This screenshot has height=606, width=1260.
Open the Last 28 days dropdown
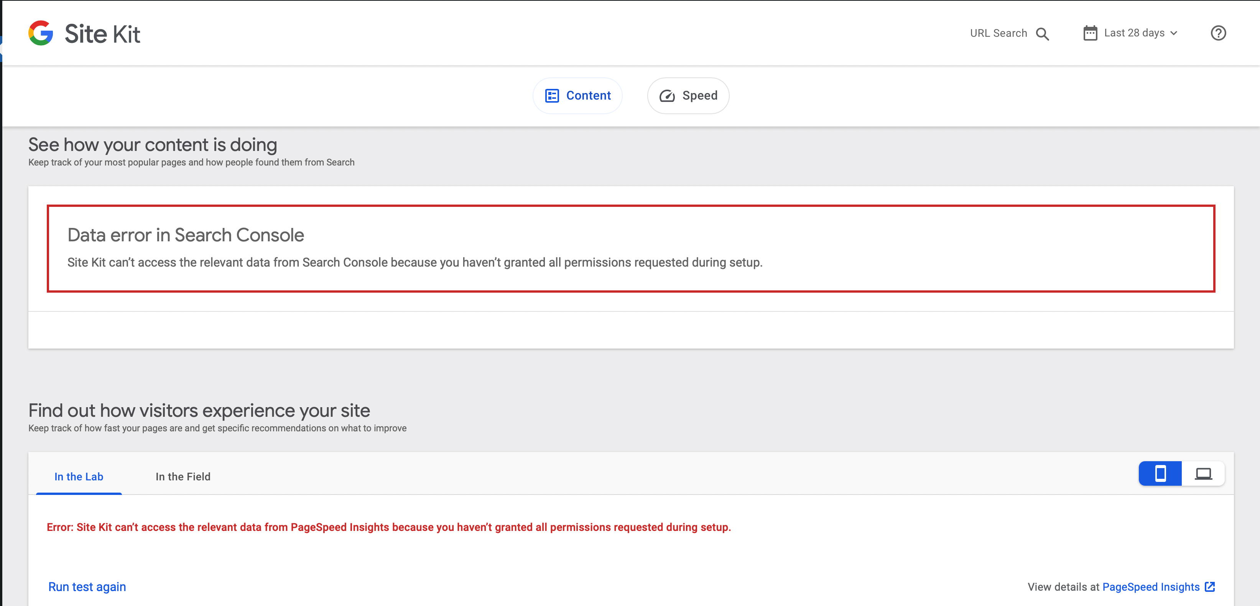(1134, 33)
